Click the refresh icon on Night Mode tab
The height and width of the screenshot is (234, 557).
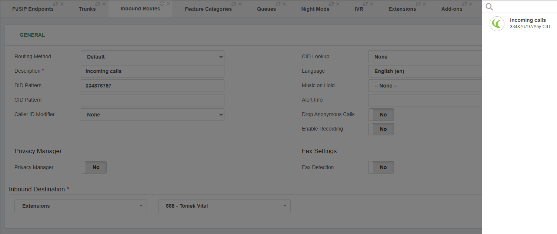click(x=331, y=4)
